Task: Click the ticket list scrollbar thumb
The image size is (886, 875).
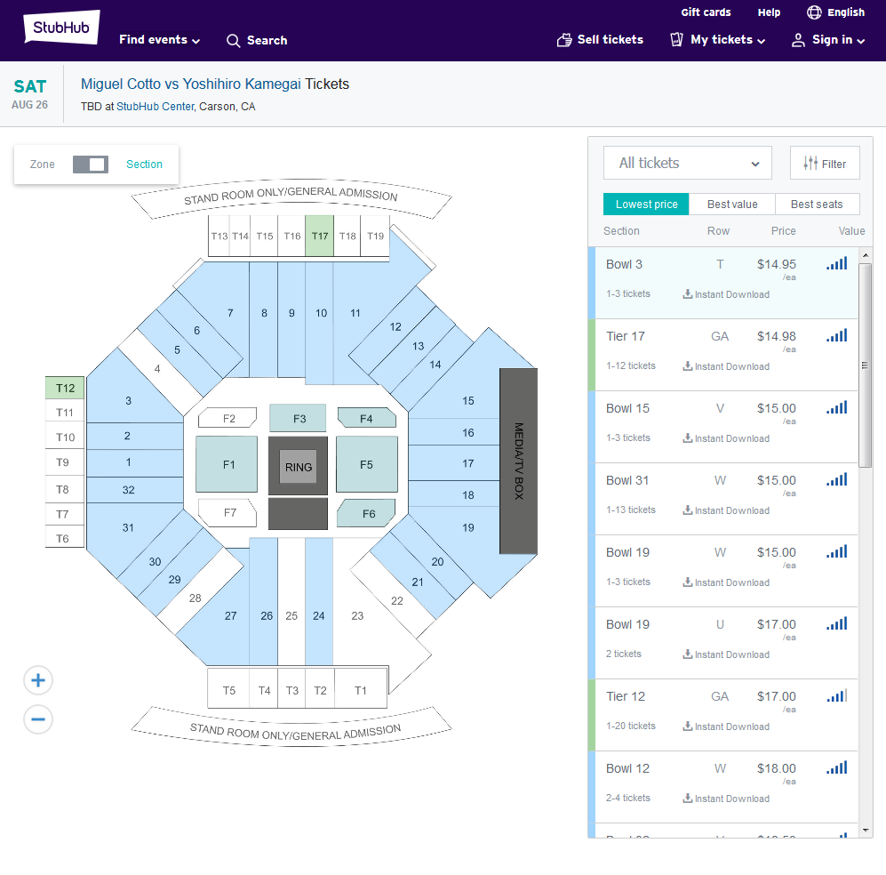Action: pyautogui.click(x=865, y=365)
